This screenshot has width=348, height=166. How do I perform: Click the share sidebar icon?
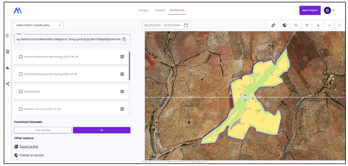tap(7, 84)
